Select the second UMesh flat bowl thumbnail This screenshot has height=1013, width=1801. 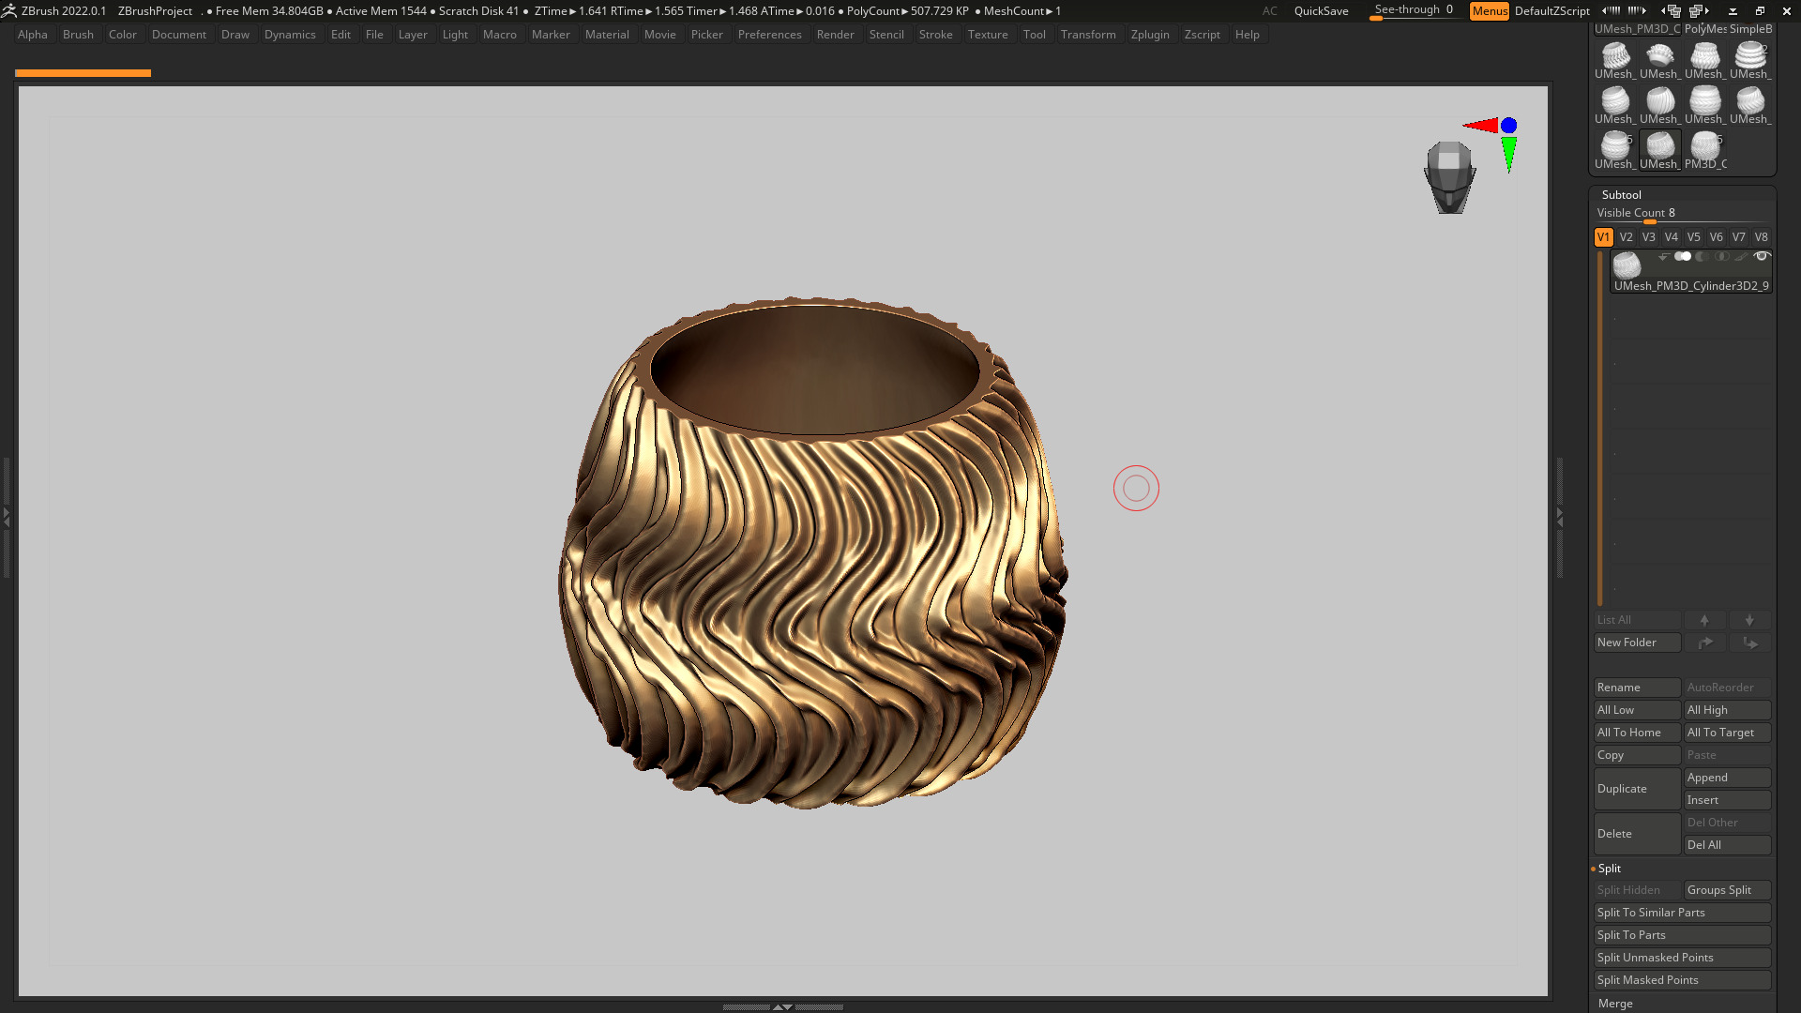click(1660, 60)
